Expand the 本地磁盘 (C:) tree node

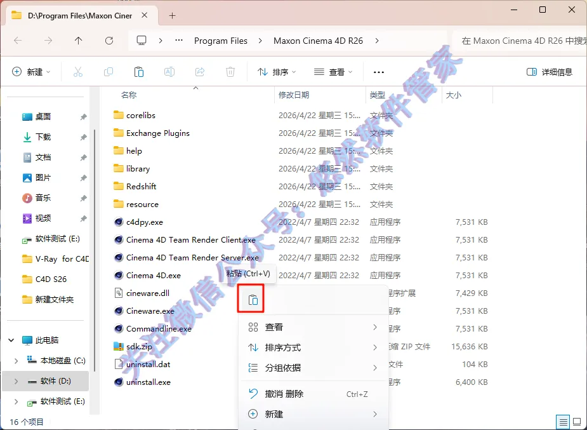[16, 361]
